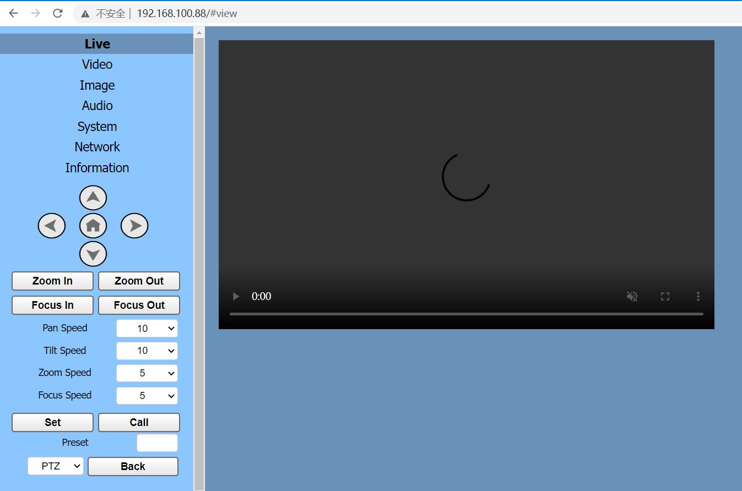742x491 pixels.
Task: Reload the page with browser refresh icon
Action: (57, 13)
